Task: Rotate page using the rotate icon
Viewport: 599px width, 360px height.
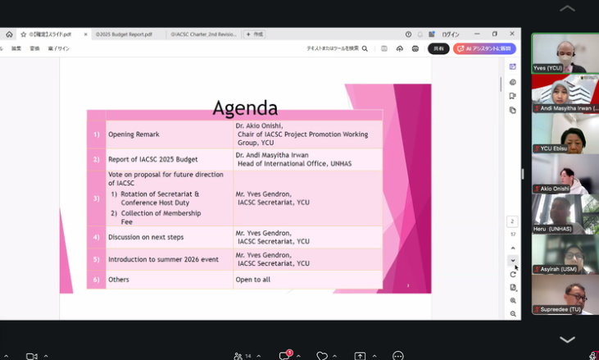Action: click(x=513, y=274)
